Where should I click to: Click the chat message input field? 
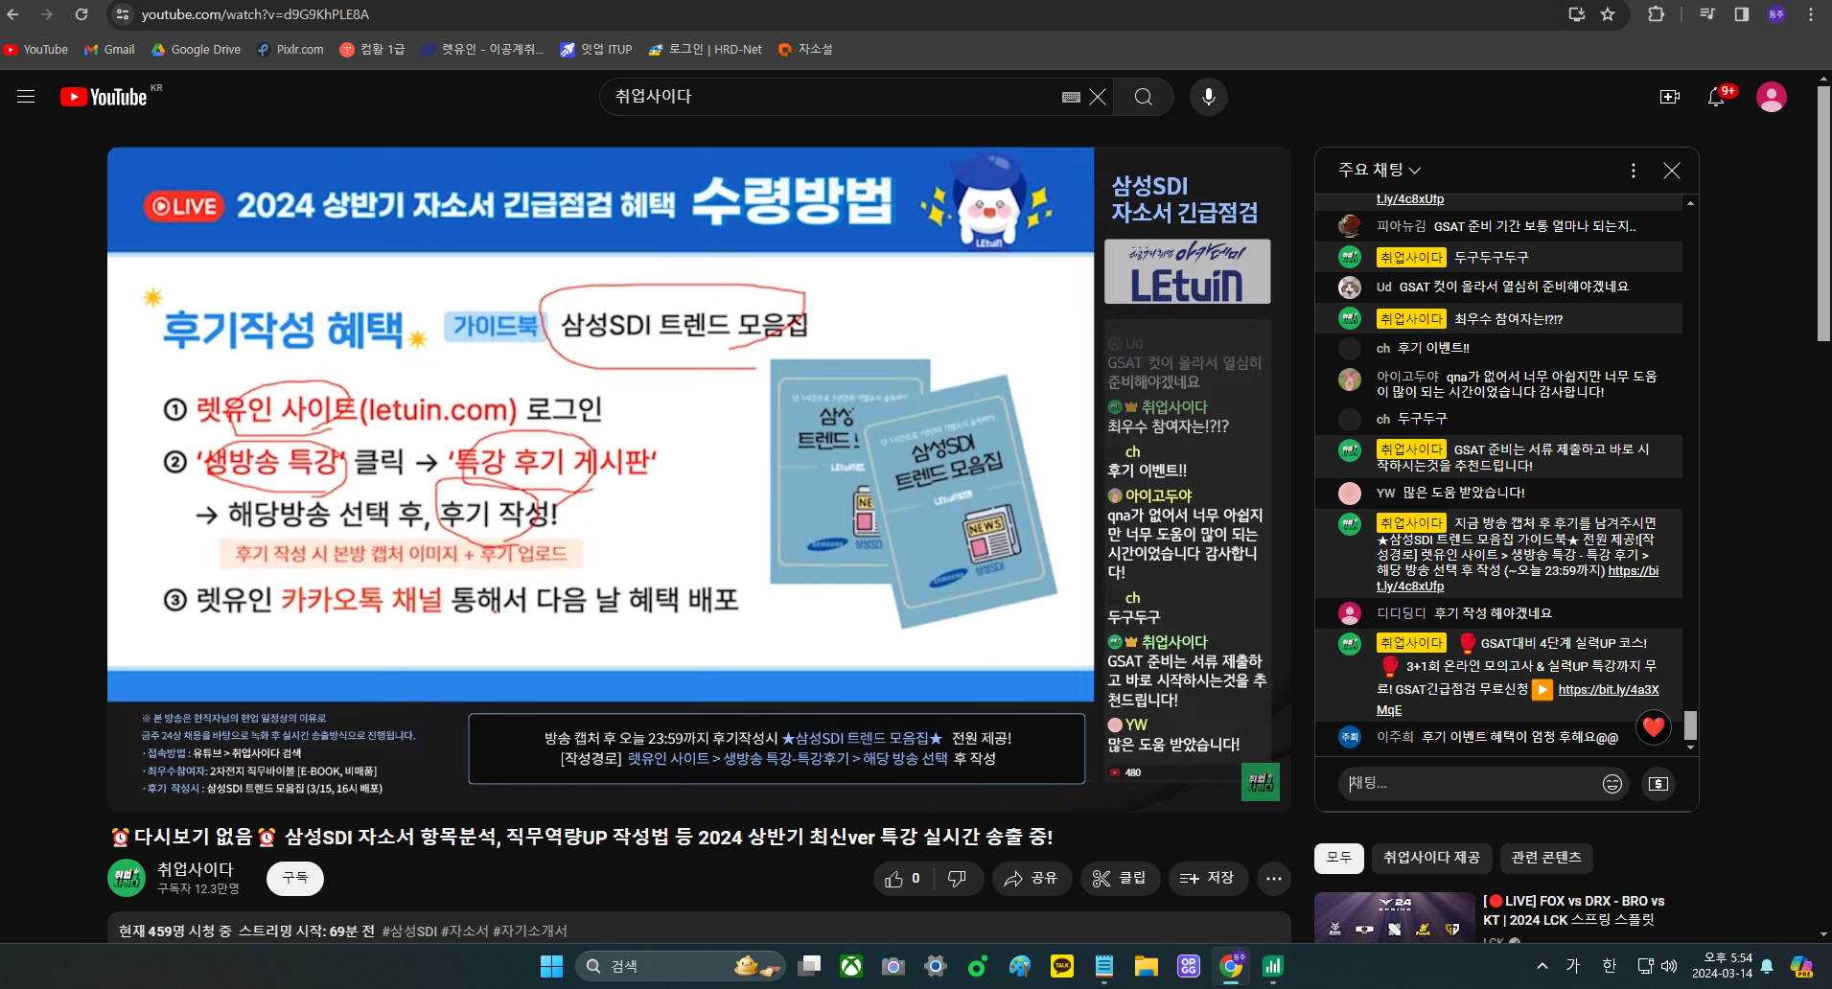tap(1467, 784)
